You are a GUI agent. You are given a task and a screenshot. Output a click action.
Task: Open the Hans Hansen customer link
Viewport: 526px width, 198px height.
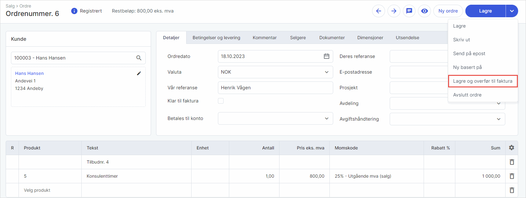(30, 73)
